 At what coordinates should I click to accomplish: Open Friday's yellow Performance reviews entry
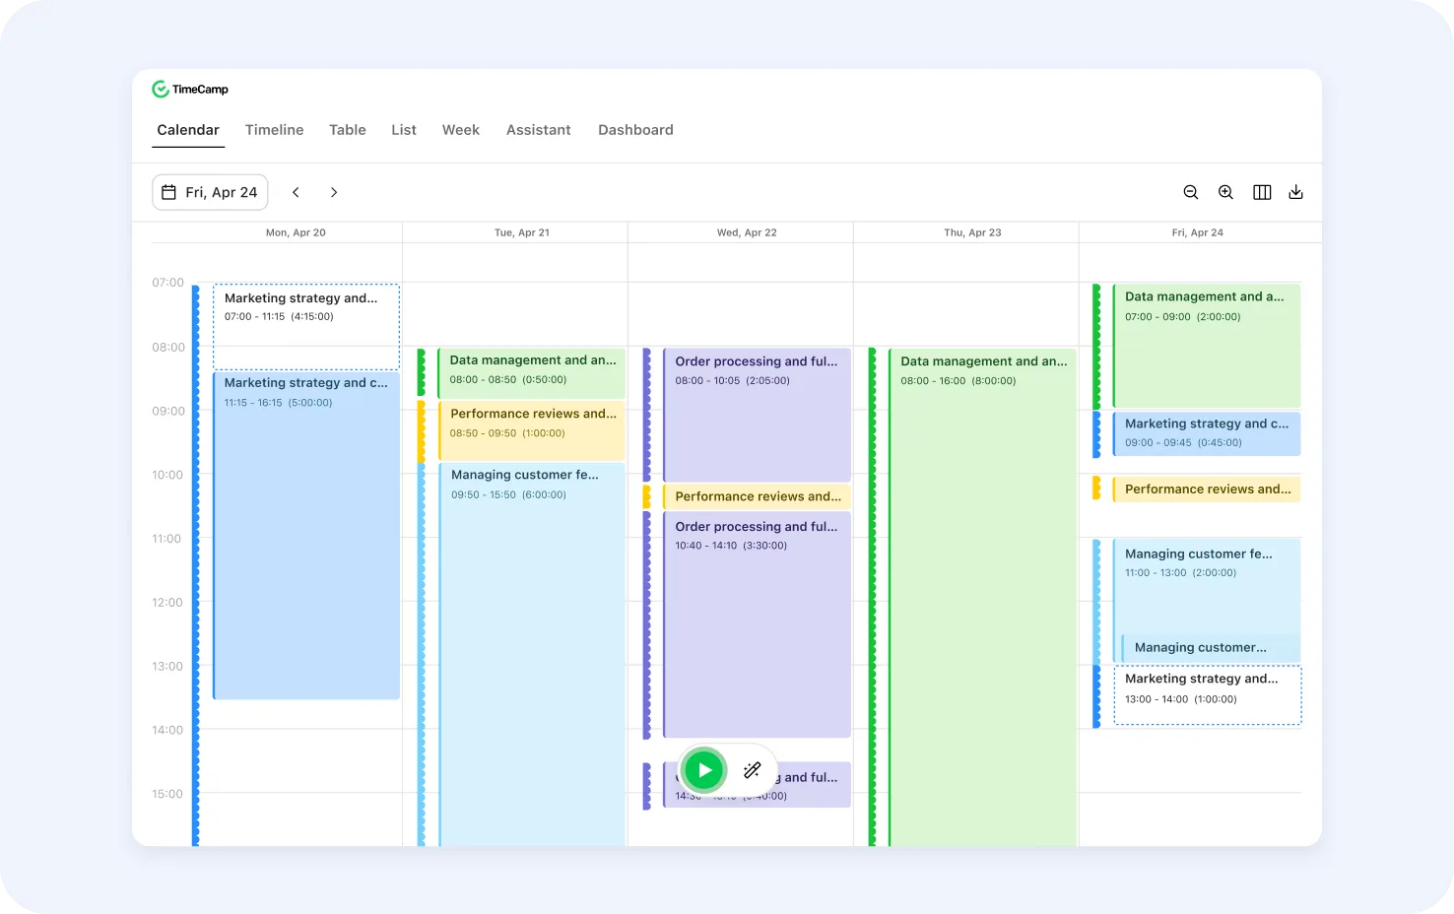[x=1207, y=489]
